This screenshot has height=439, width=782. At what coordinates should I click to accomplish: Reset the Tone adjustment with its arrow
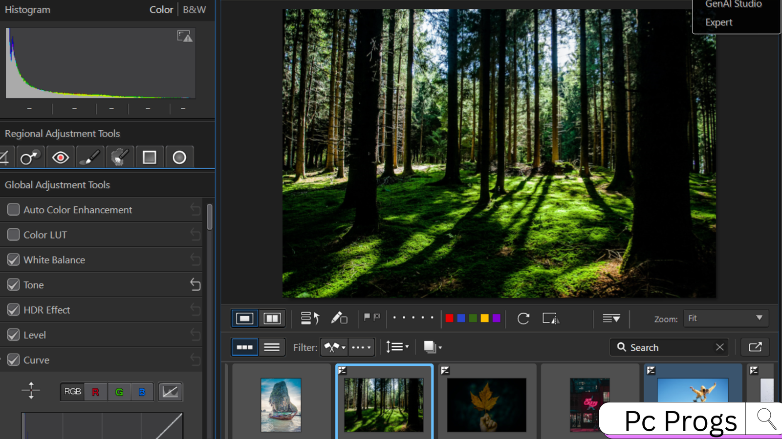195,284
